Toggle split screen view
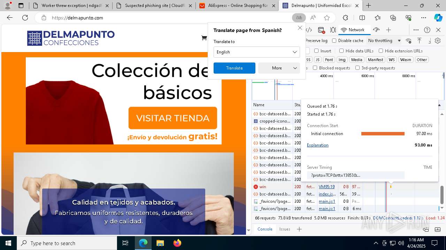Image resolution: width=446 pixels, height=250 pixels. [362, 18]
